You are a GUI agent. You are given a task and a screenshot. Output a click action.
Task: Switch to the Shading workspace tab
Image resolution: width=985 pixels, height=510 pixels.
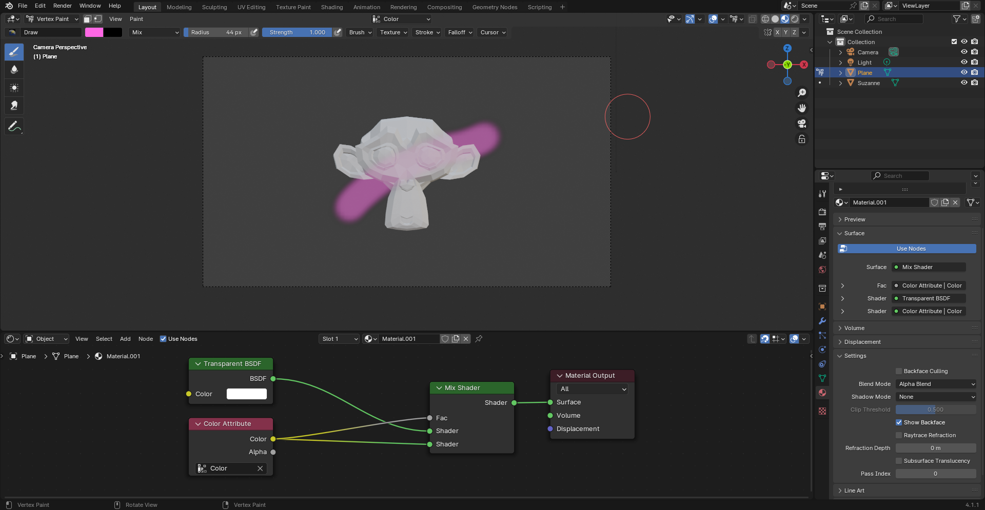click(x=332, y=7)
